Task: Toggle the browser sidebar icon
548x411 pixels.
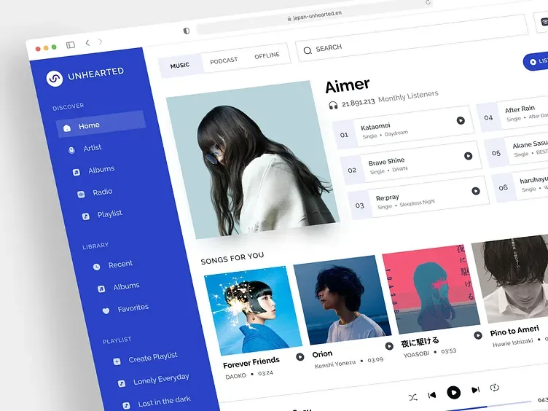Action: pos(71,45)
